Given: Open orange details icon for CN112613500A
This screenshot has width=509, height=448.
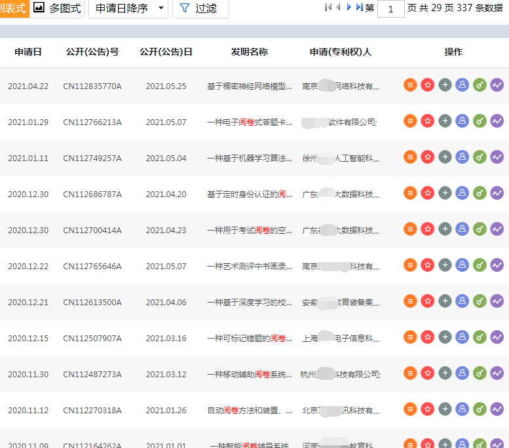Looking at the screenshot, I should [x=410, y=301].
